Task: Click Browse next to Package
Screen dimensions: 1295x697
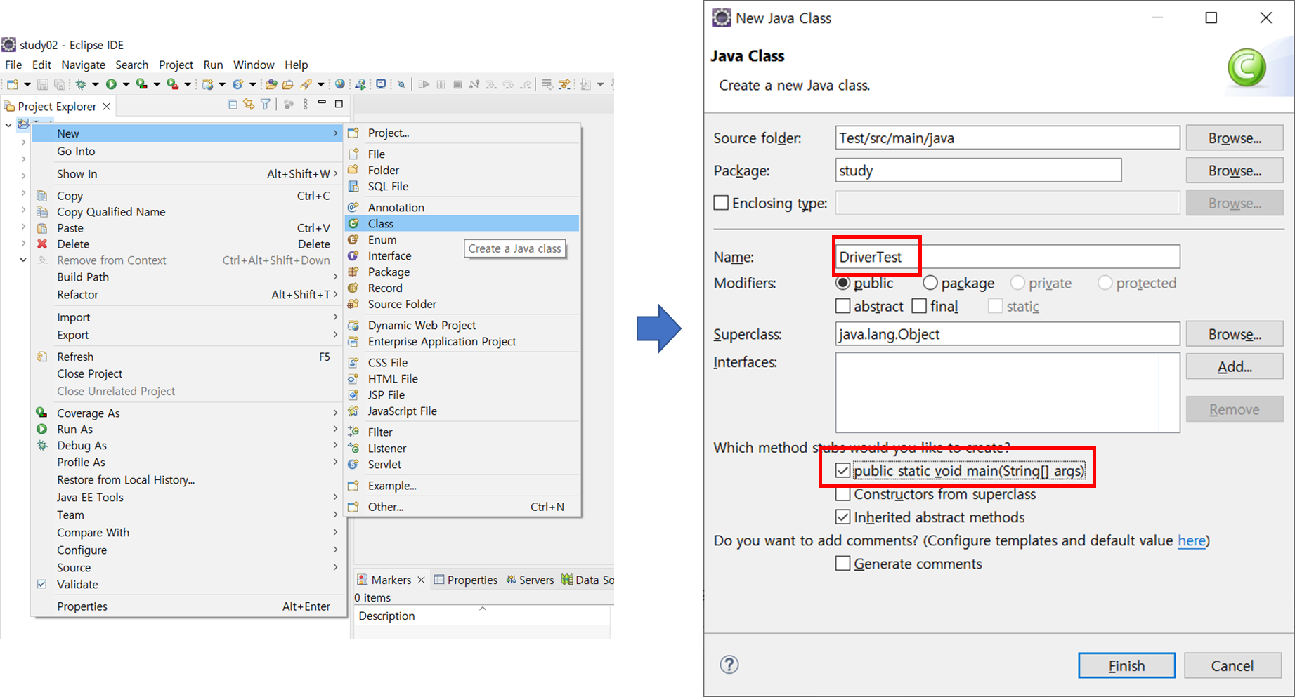Action: pyautogui.click(x=1235, y=171)
